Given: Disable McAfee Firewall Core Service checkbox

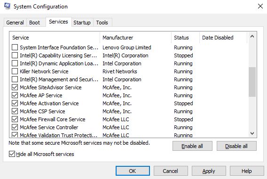Looking at the screenshot, I should point(15,119).
